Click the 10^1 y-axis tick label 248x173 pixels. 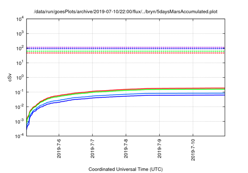20,63
